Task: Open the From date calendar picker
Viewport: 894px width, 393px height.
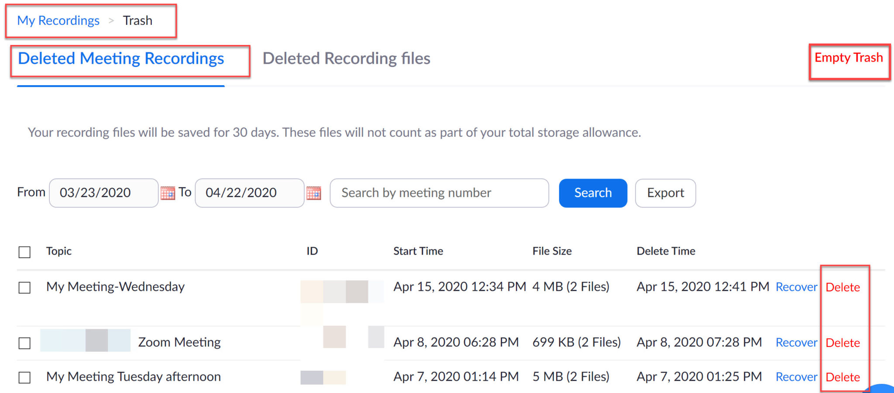Action: 168,193
